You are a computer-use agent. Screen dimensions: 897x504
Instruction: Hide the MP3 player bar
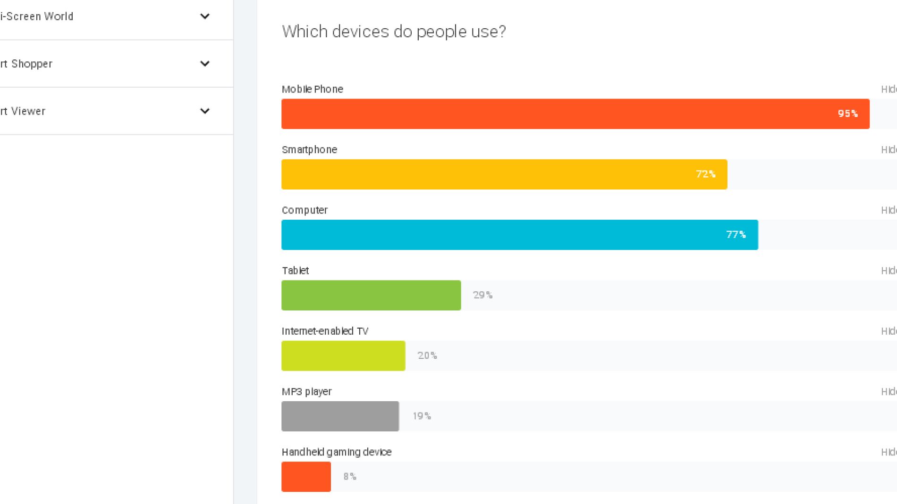point(889,391)
